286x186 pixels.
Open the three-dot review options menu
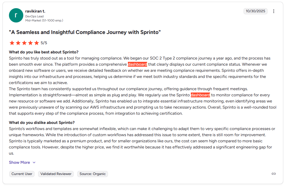pos(273,11)
